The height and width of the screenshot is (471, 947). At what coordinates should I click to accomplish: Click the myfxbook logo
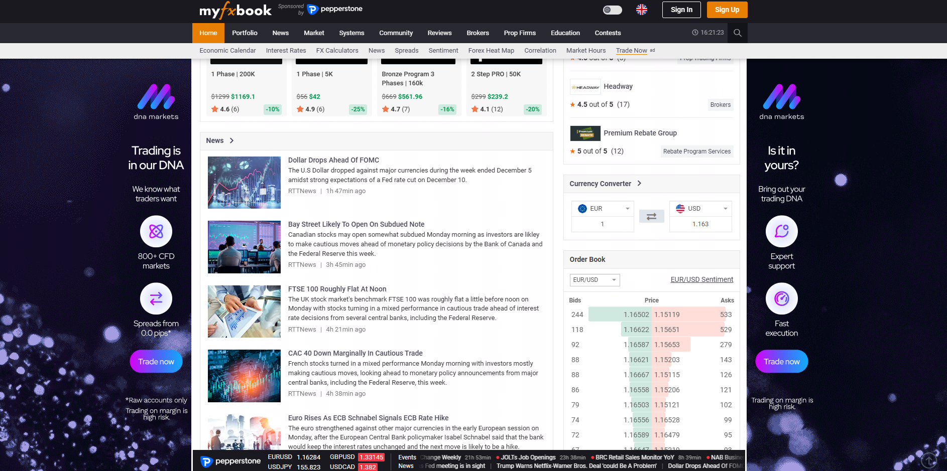pos(235,10)
